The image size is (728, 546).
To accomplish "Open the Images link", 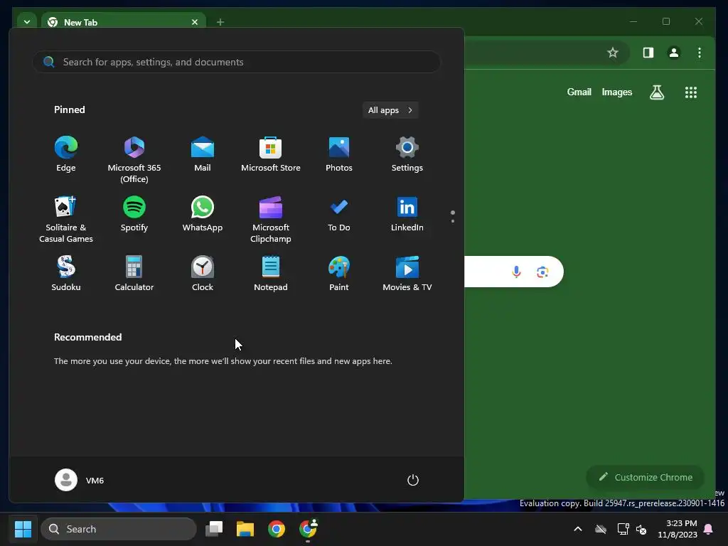I will tap(617, 92).
